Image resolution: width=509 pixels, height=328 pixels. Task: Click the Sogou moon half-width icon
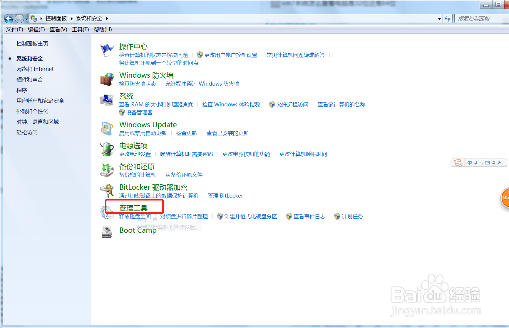tap(475, 163)
